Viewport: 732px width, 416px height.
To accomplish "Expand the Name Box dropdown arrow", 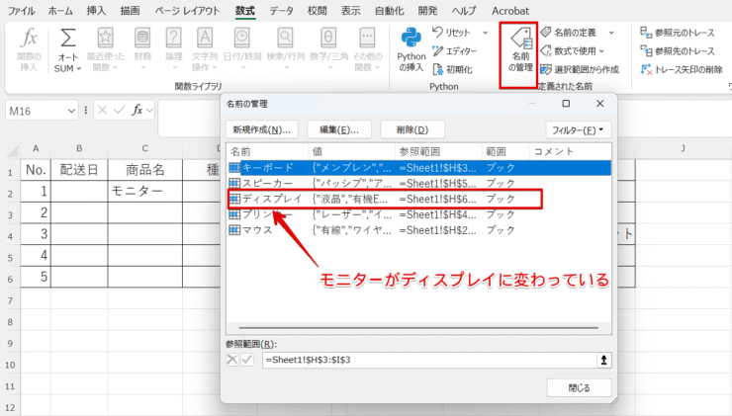I will [x=71, y=111].
